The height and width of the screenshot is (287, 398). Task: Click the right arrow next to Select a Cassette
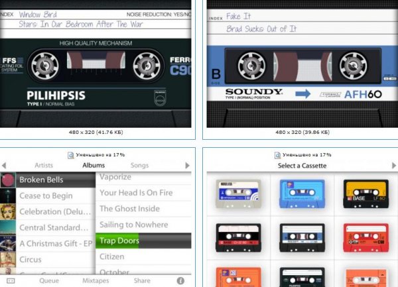point(393,166)
